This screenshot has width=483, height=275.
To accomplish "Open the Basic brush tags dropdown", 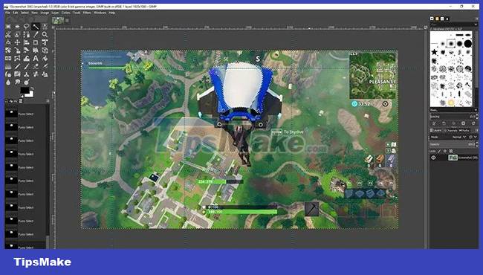I will [454, 110].
